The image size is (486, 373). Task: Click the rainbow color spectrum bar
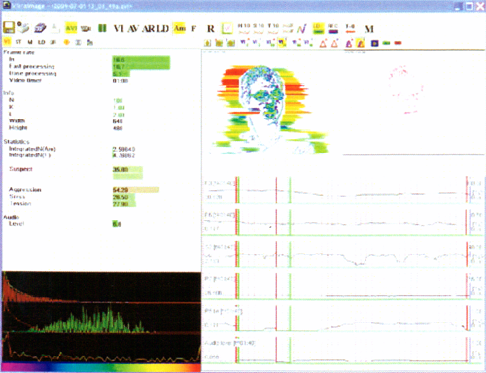click(101, 368)
